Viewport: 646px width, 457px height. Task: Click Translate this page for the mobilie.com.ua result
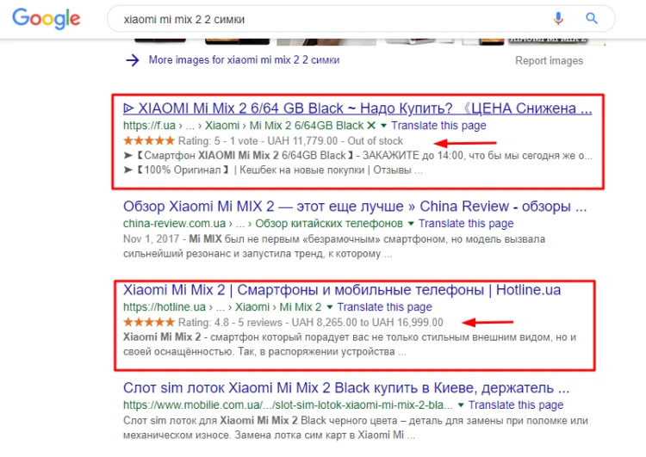(x=516, y=405)
